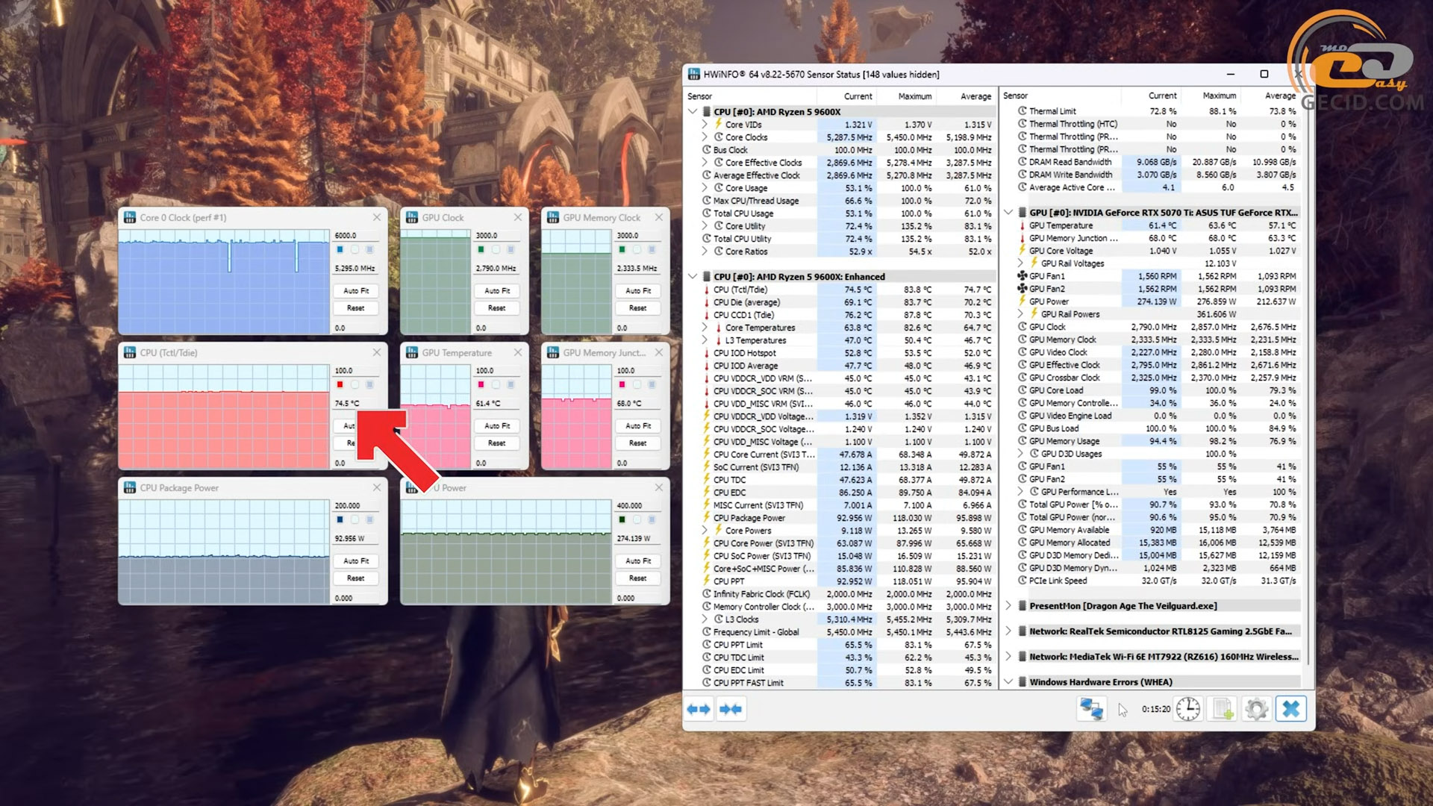Click the thermometer icon beside GPU Temperature row

1023,225
